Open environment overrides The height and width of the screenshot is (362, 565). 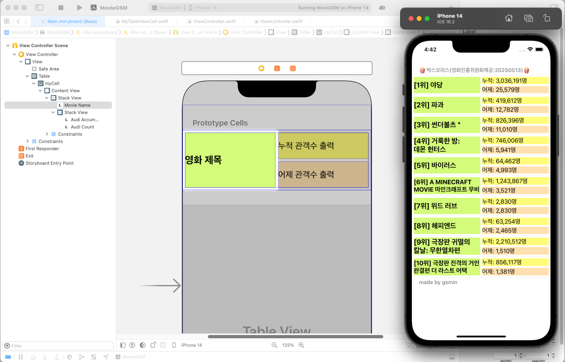[93, 357]
